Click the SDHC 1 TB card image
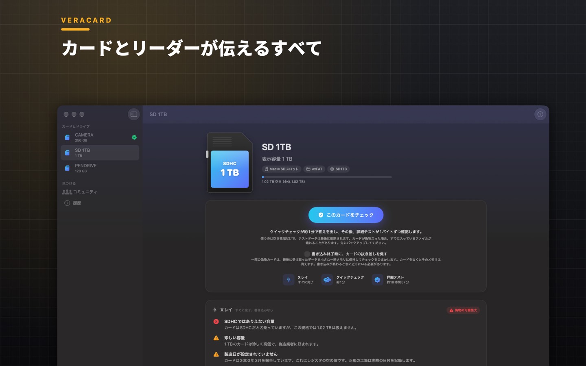This screenshot has width=586, height=366. click(230, 162)
